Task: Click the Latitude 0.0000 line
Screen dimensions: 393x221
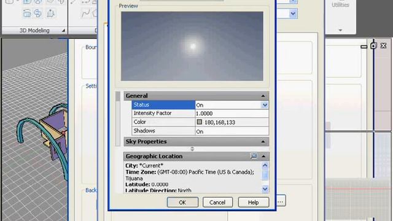Action: coord(147,184)
